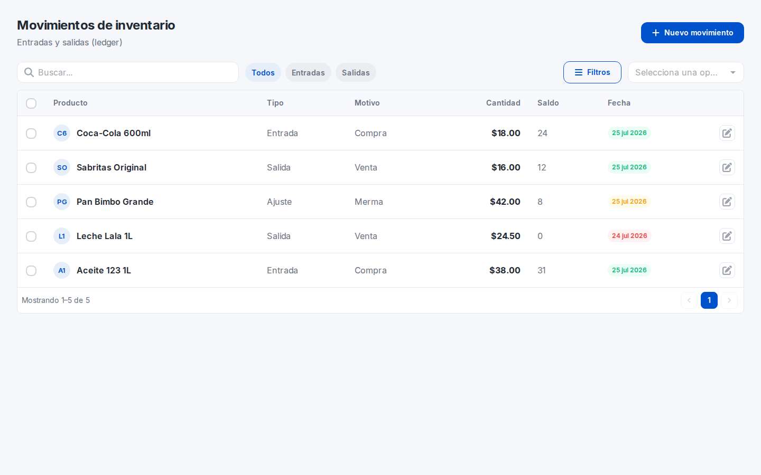Image resolution: width=761 pixels, height=475 pixels.
Task: Go to previous page arrow
Action: [689, 300]
